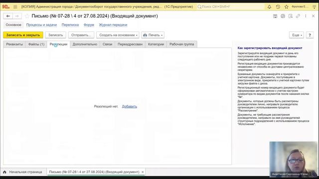319x179 pixels.
Task: Switch to Дополнительно tab
Action: [x=85, y=44]
